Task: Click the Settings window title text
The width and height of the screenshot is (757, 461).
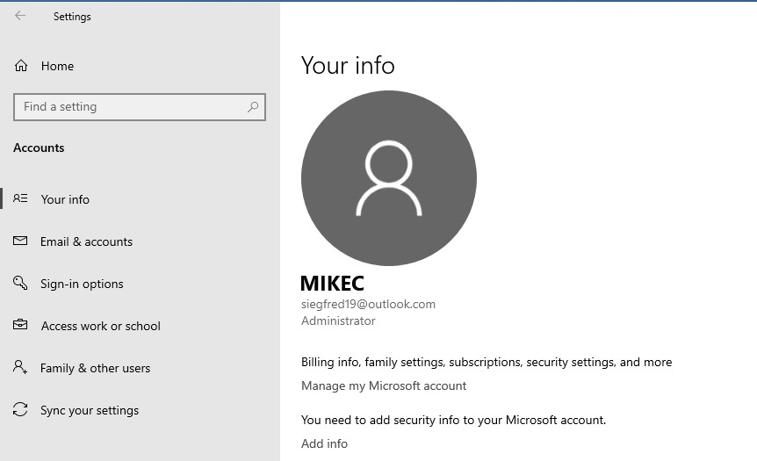Action: click(x=72, y=17)
